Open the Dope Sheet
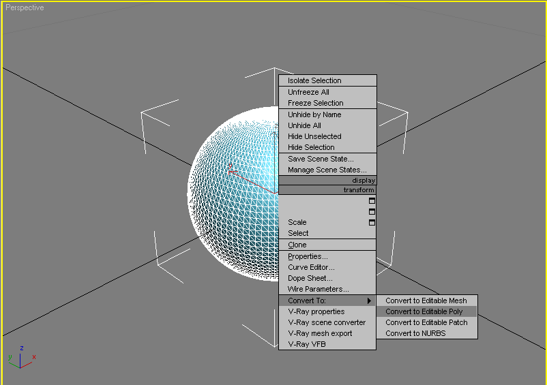 click(x=327, y=278)
